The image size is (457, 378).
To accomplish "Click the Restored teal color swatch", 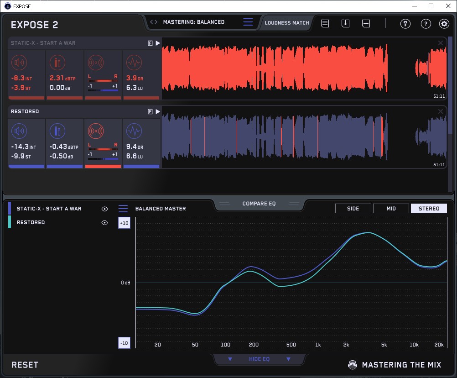I will click(10, 222).
